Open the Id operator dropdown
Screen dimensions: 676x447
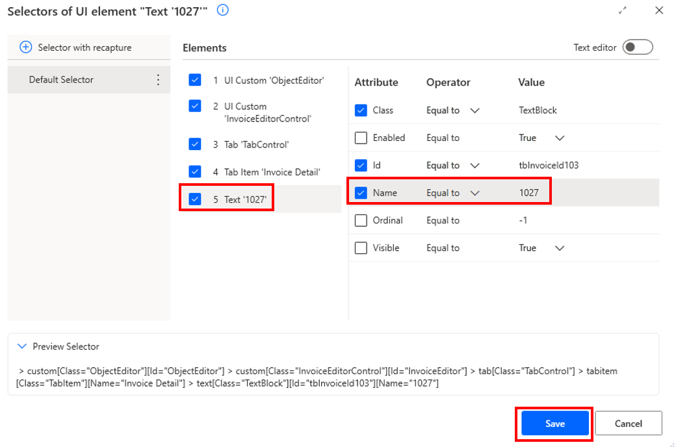coord(474,166)
